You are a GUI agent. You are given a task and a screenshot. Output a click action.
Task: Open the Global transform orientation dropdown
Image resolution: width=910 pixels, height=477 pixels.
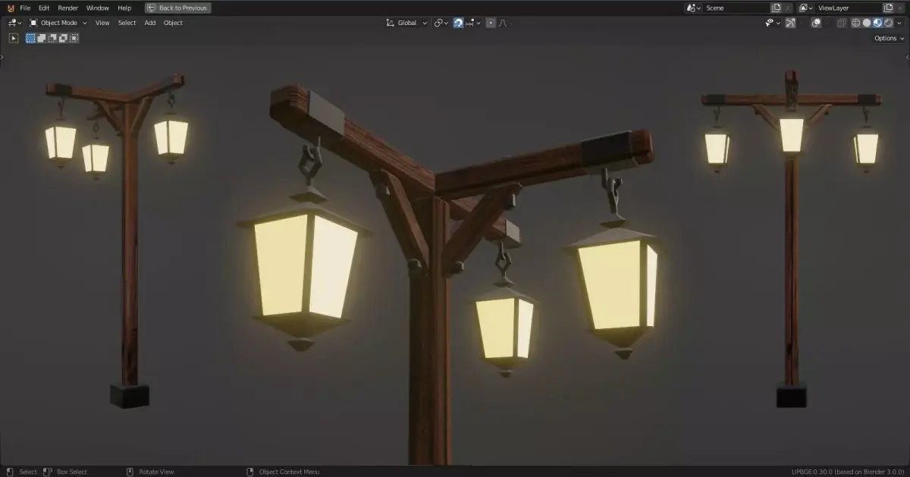tap(407, 23)
